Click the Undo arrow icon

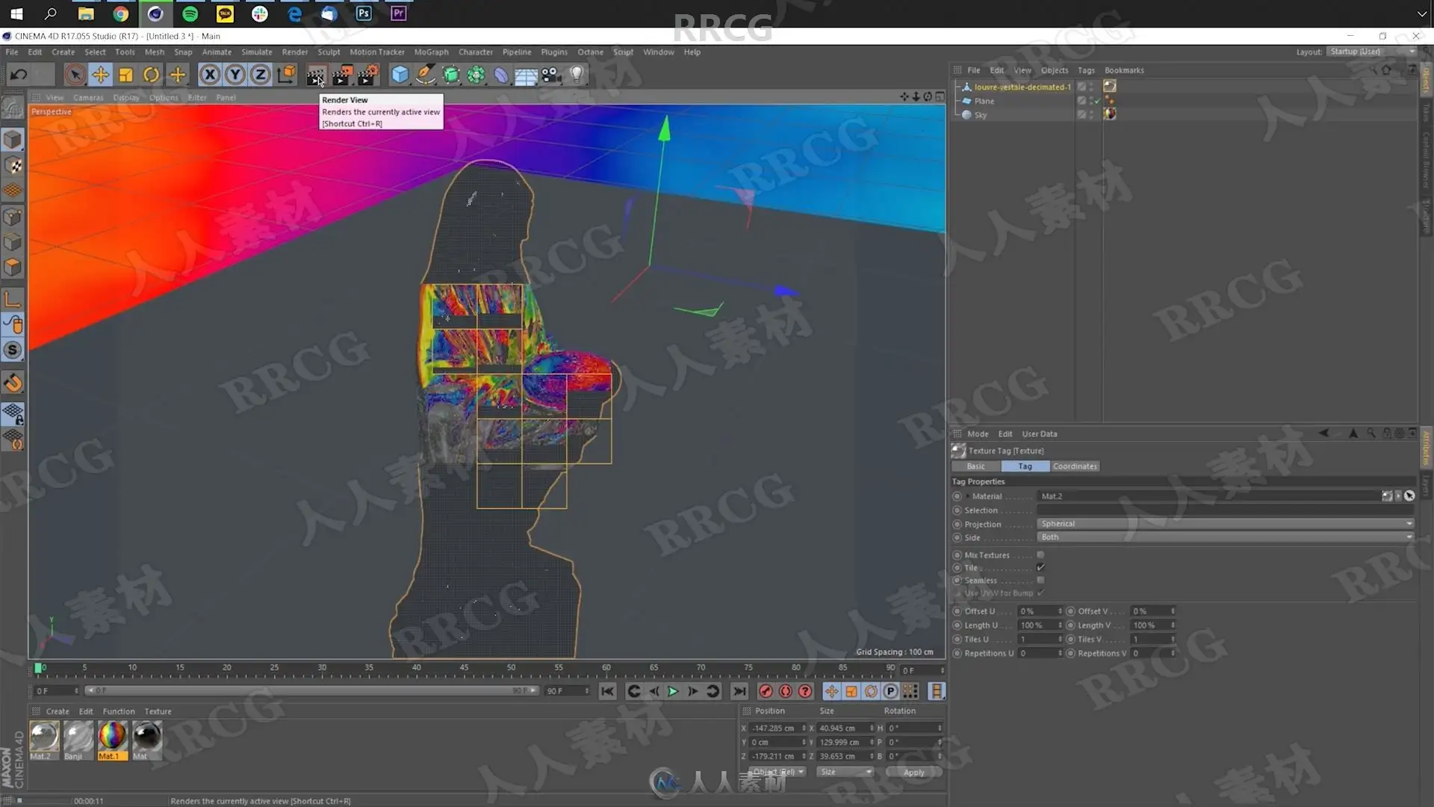pos(19,75)
